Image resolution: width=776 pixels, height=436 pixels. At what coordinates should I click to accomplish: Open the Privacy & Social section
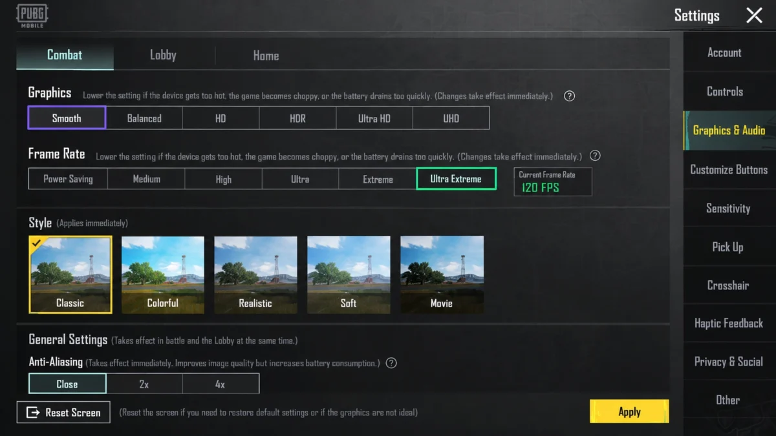pos(729,362)
